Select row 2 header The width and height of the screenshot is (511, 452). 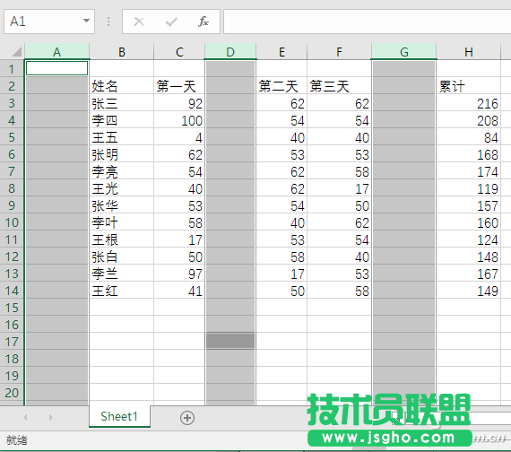[x=12, y=86]
